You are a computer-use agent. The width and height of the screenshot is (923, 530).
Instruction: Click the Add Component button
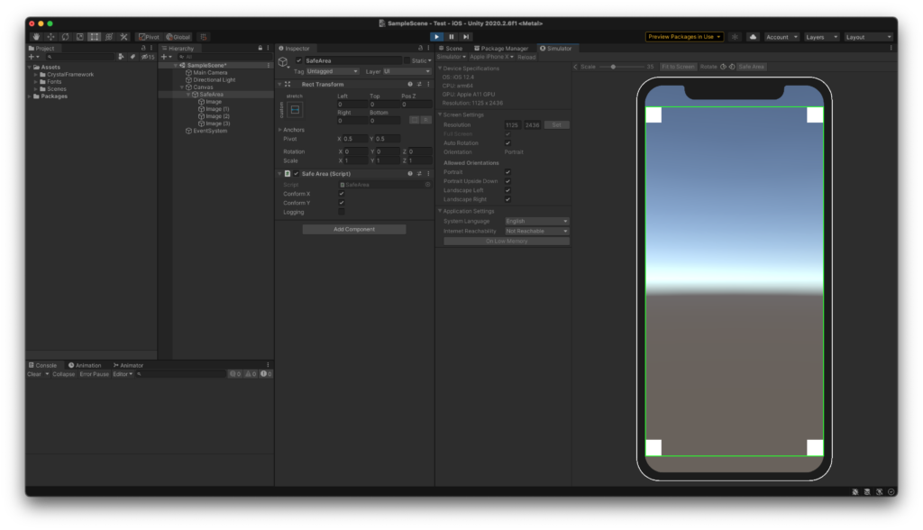coord(352,229)
